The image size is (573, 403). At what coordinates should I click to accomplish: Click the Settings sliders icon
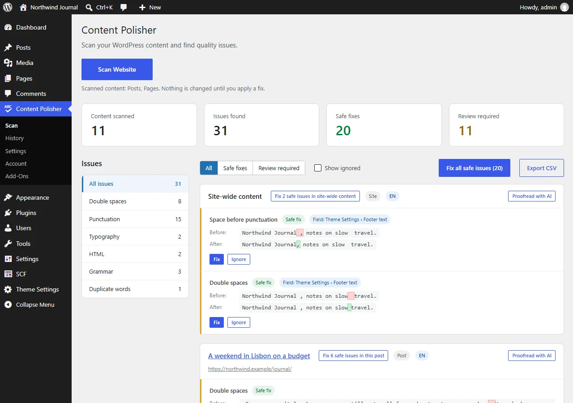[8, 259]
